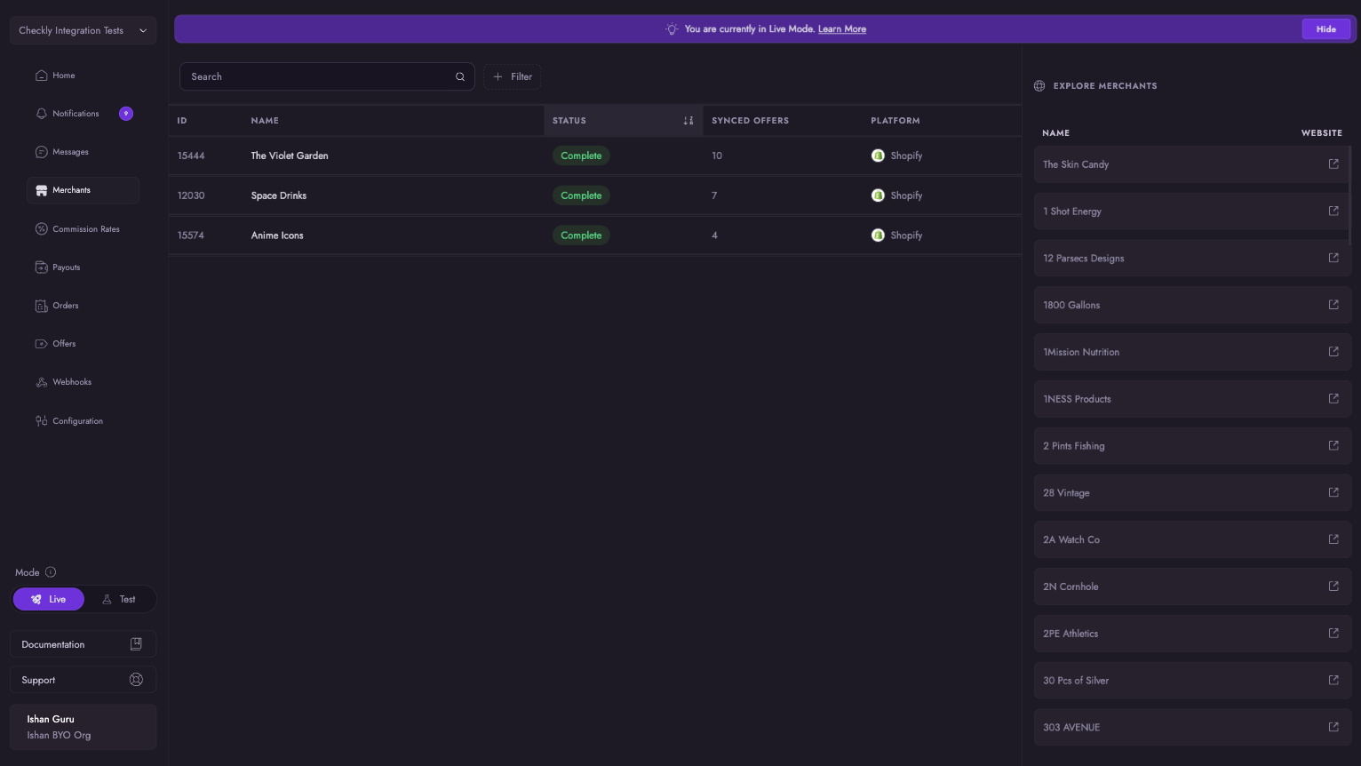Open 1 Shot Energy external link icon
Viewport: 1361px width, 766px height.
[1333, 211]
